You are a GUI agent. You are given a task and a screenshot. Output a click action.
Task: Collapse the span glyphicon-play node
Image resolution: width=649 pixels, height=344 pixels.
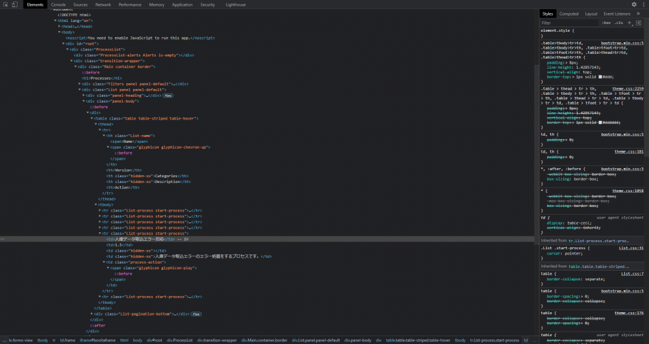[108, 268]
